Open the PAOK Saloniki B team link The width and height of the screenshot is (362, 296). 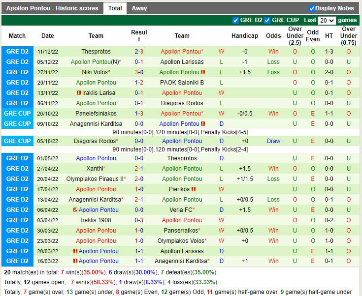[182, 83]
